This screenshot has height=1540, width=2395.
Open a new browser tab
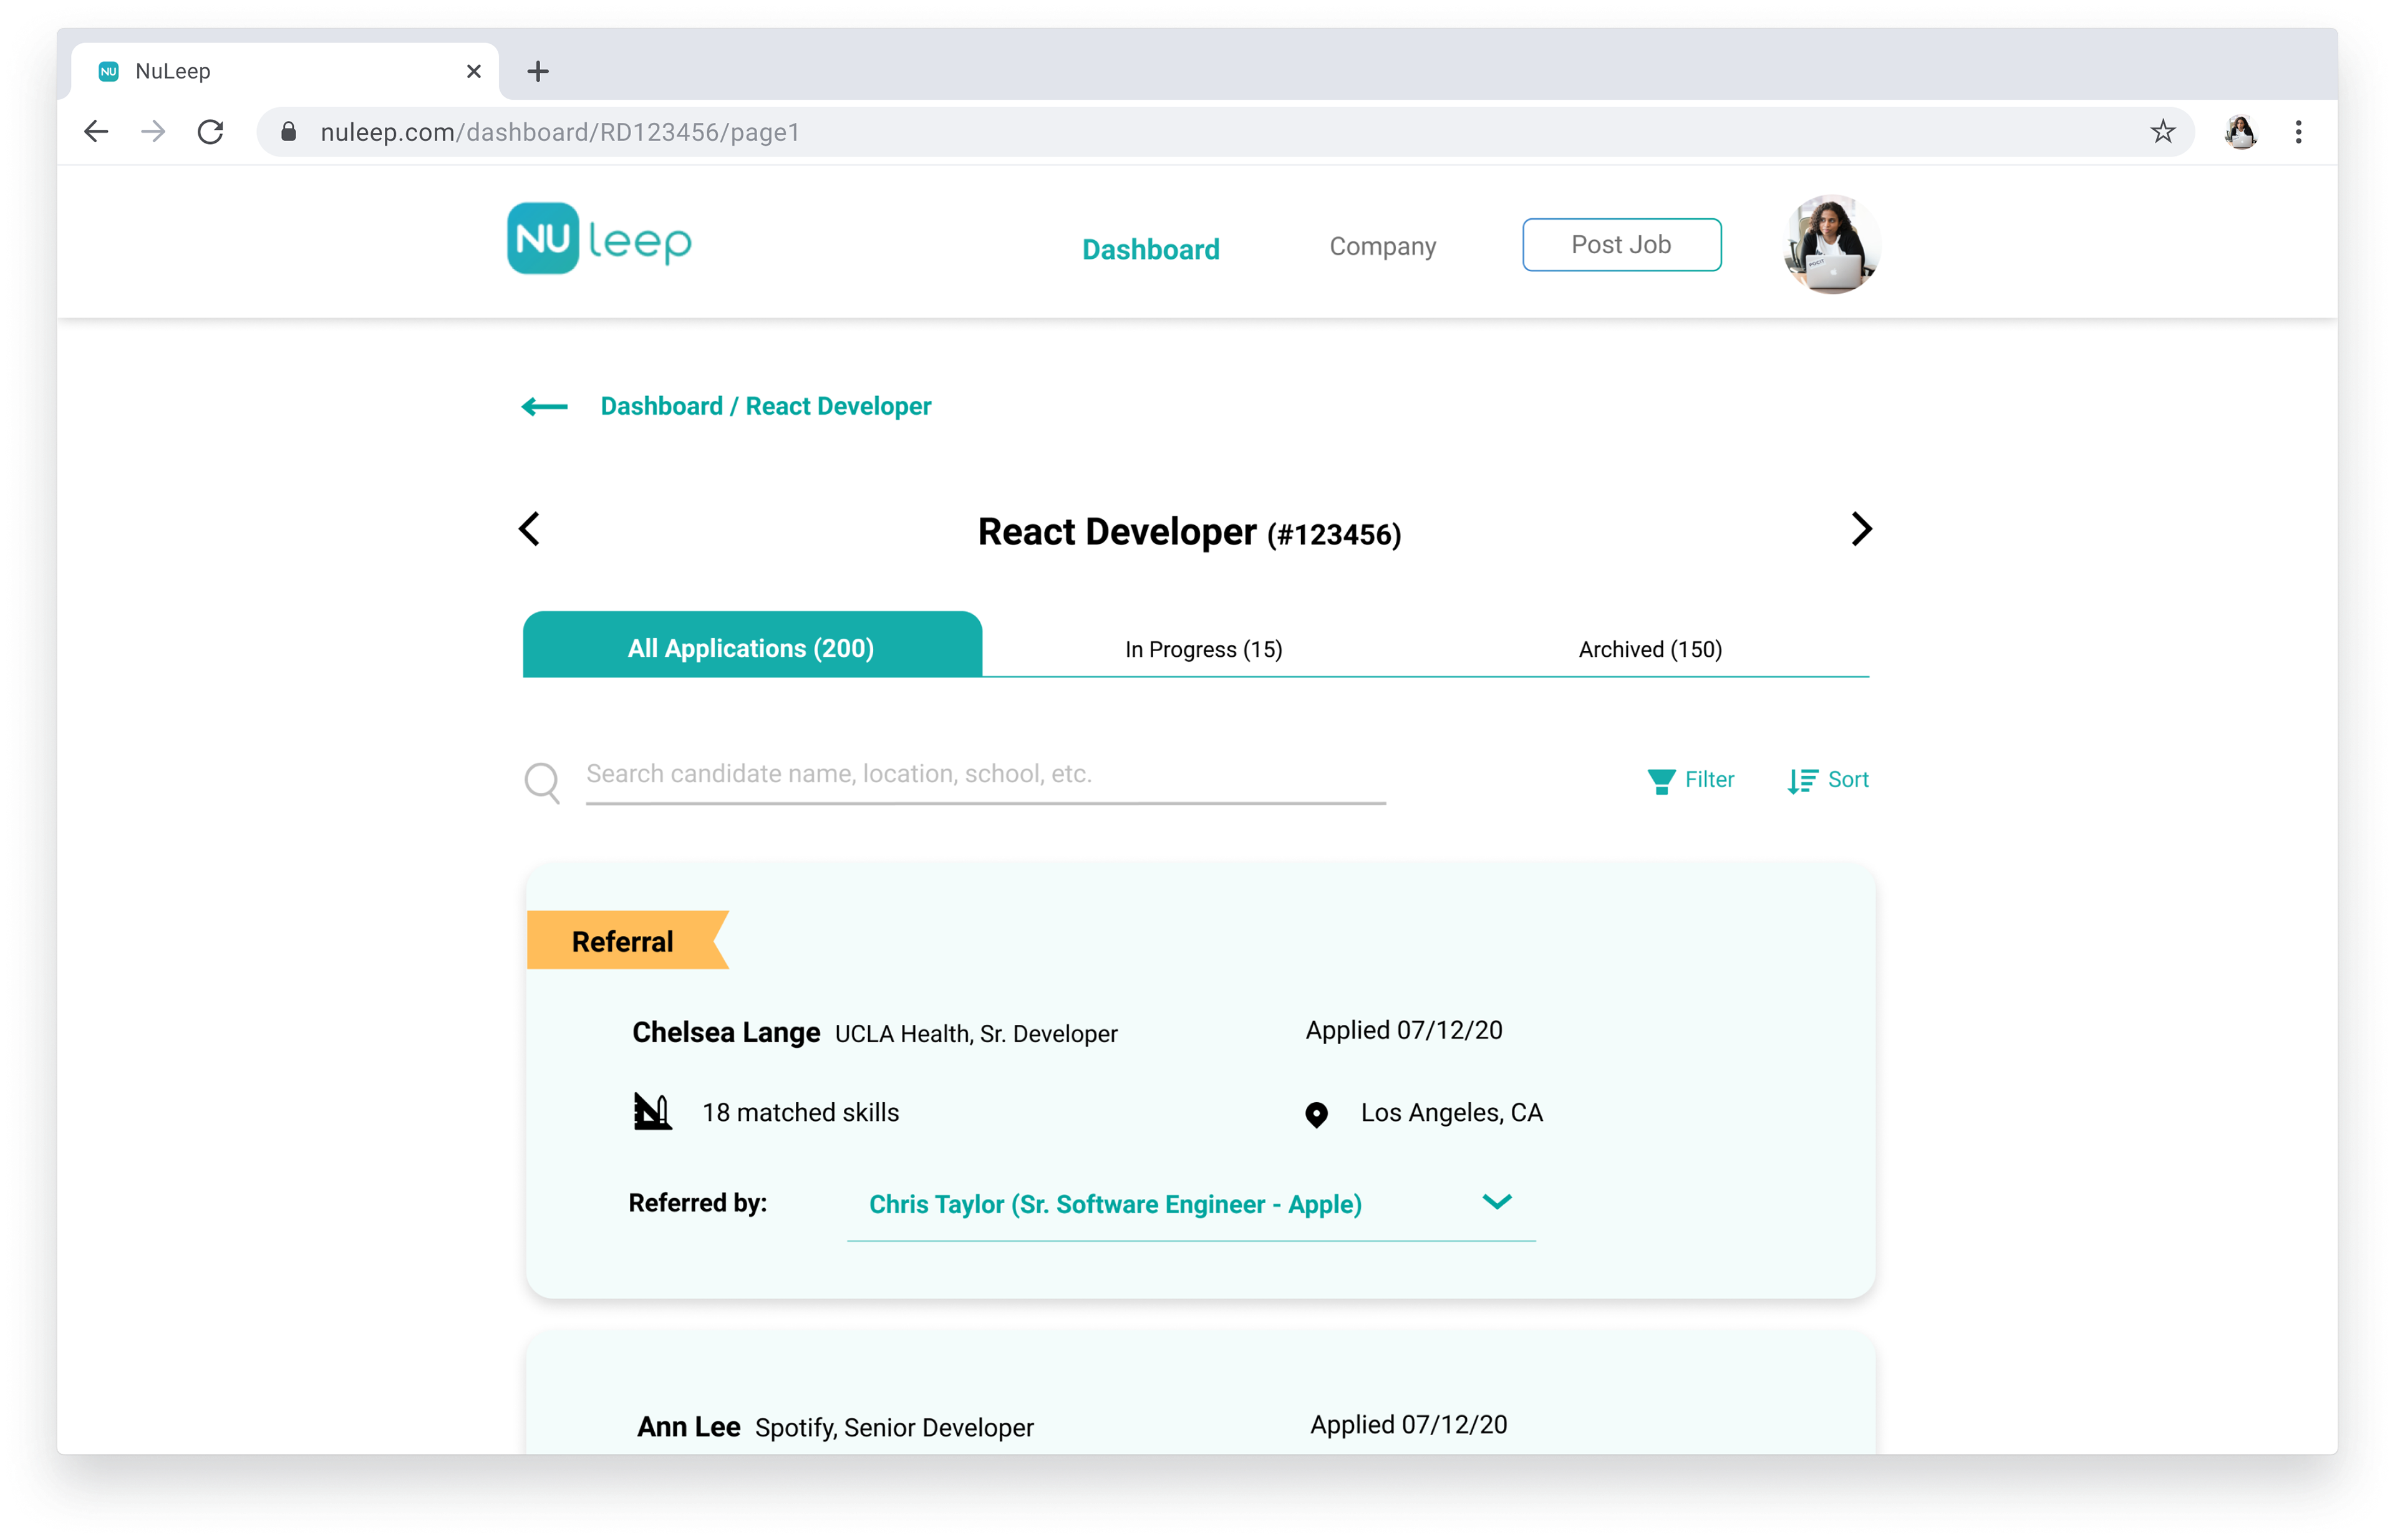pyautogui.click(x=538, y=71)
